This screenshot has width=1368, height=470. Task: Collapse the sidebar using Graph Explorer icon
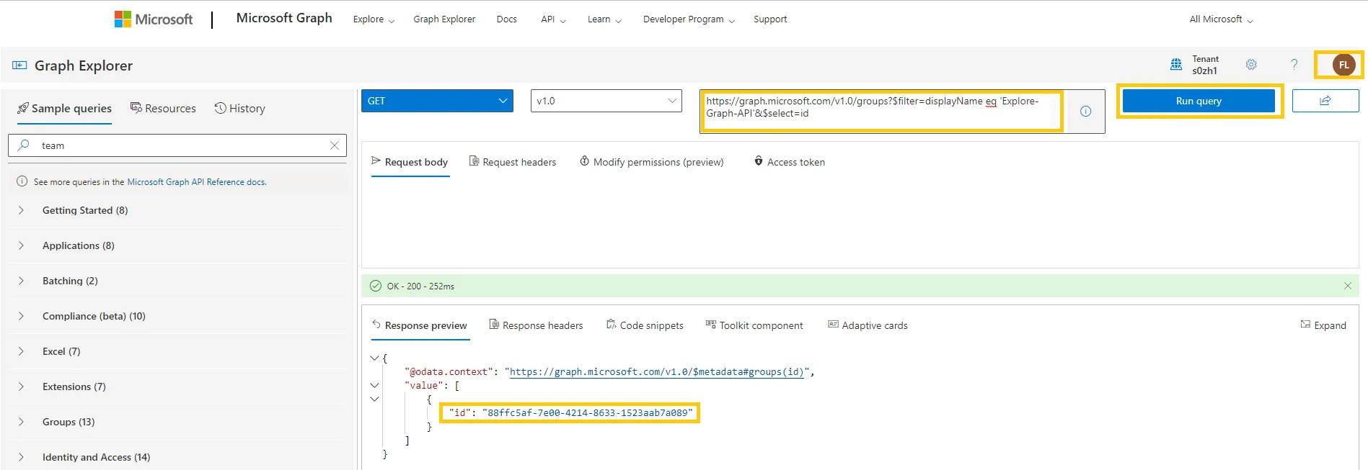tap(19, 65)
